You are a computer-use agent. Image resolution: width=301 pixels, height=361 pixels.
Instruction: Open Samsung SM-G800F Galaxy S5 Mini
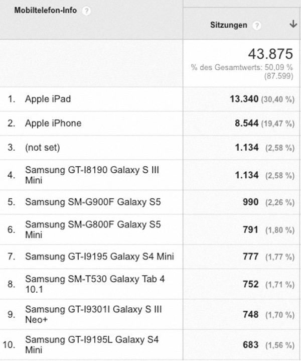[x=93, y=229]
